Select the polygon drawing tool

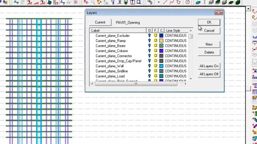click(x=179, y=2)
